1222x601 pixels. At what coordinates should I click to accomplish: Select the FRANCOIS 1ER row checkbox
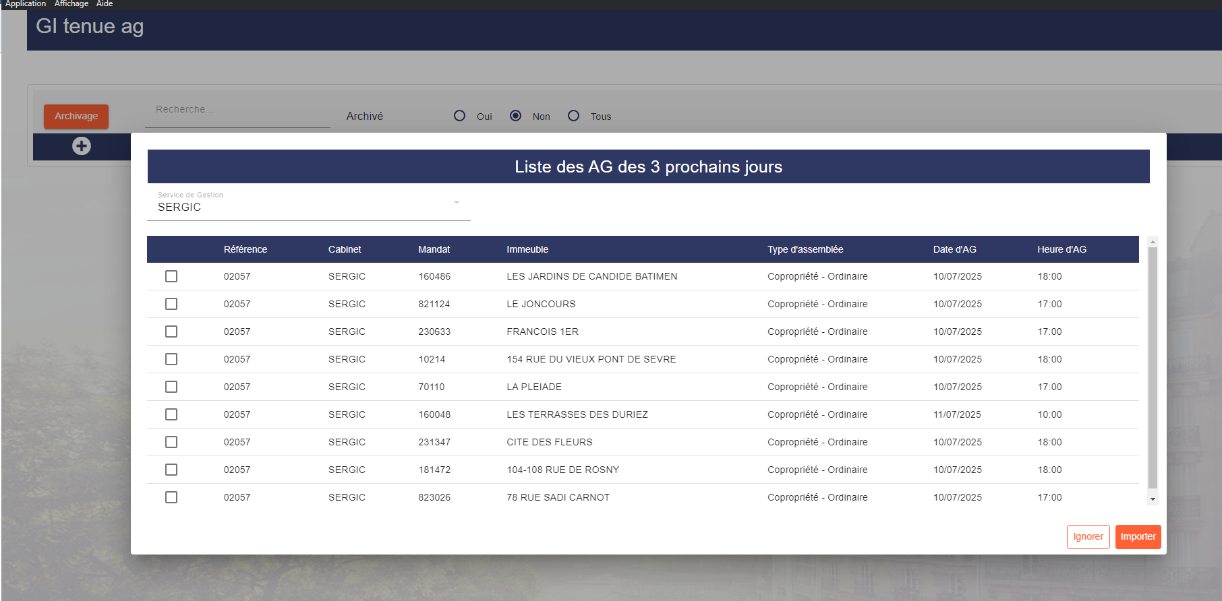pos(171,331)
